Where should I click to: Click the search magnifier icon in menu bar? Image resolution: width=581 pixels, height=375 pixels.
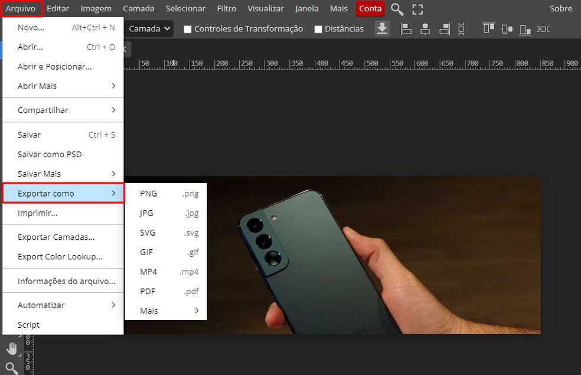(397, 9)
